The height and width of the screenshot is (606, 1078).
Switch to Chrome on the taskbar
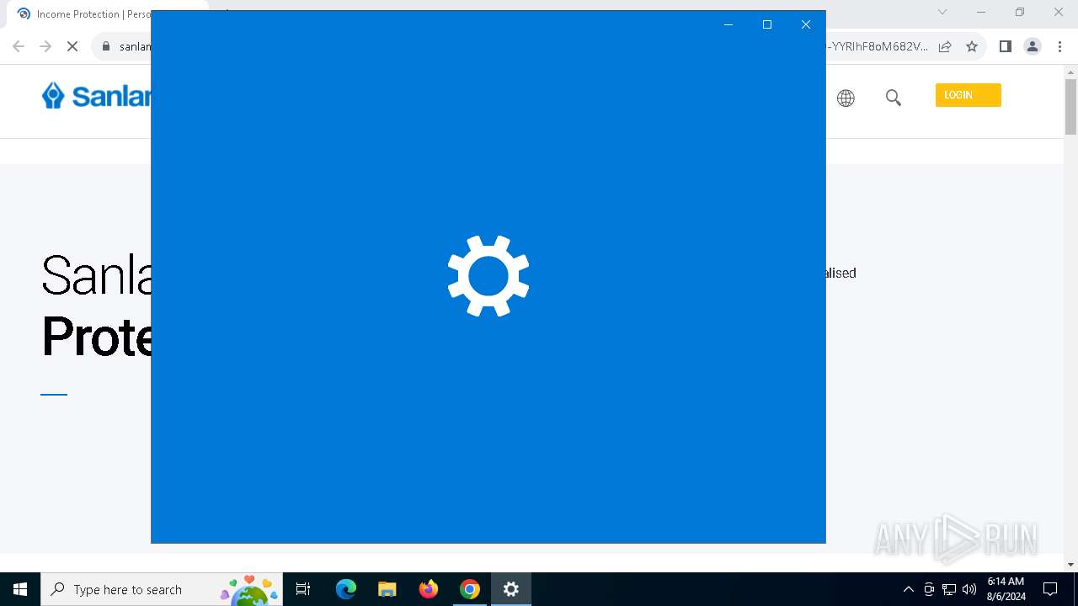470,589
